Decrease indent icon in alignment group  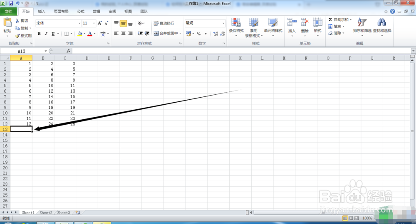[x=140, y=33]
